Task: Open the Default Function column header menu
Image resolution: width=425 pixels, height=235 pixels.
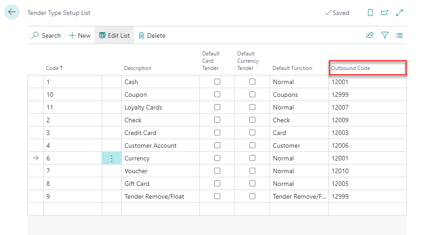Action: 292,68
